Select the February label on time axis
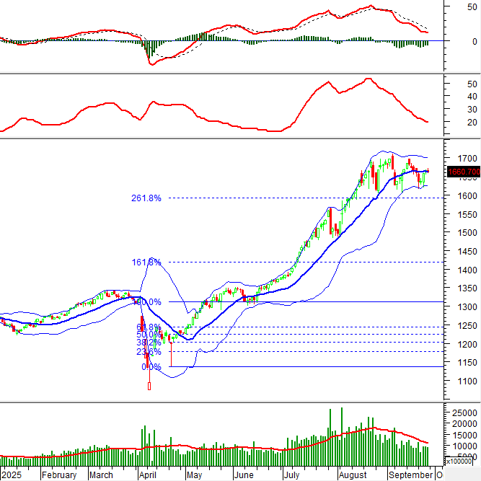 pyautogui.click(x=58, y=475)
